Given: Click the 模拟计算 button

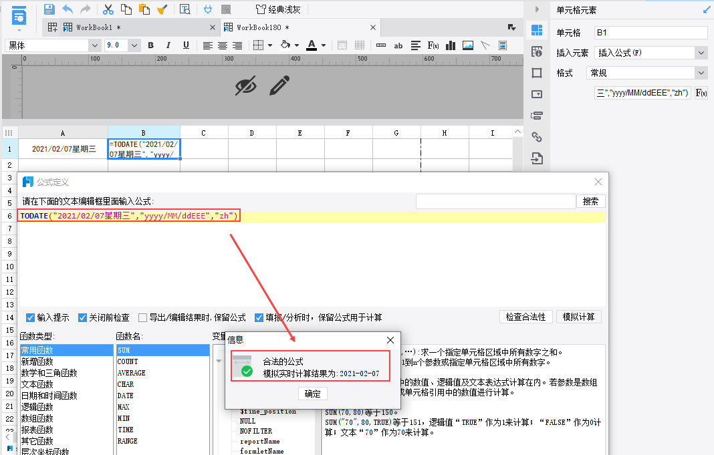Looking at the screenshot, I should (x=579, y=317).
